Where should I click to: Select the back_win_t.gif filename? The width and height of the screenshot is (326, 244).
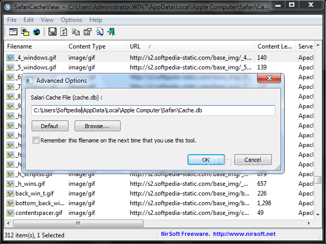35,193
